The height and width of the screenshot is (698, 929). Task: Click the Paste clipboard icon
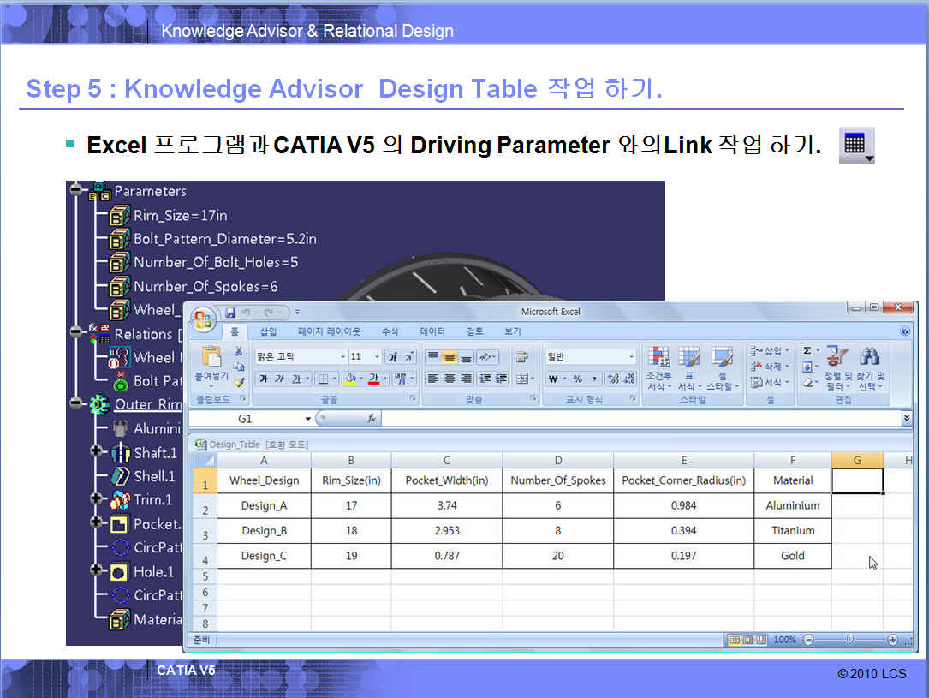210,361
